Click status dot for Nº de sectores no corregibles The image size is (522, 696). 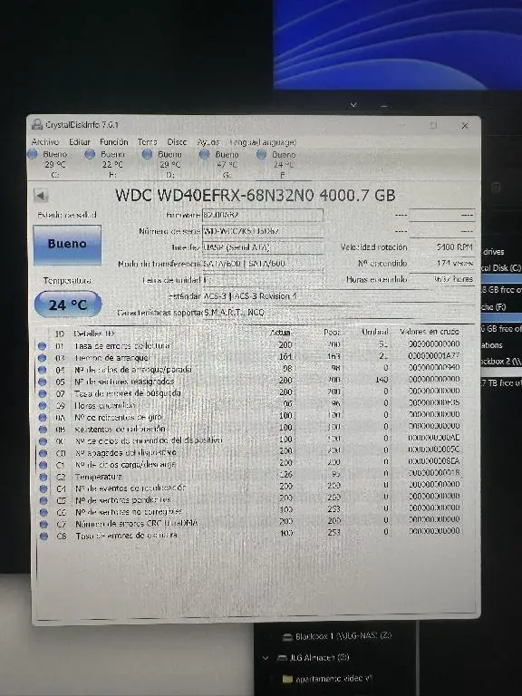pyautogui.click(x=43, y=512)
